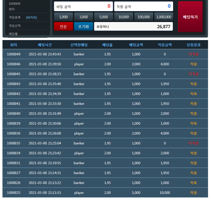
Task: Click the 선택한베팅 column header
Action: click(x=79, y=45)
